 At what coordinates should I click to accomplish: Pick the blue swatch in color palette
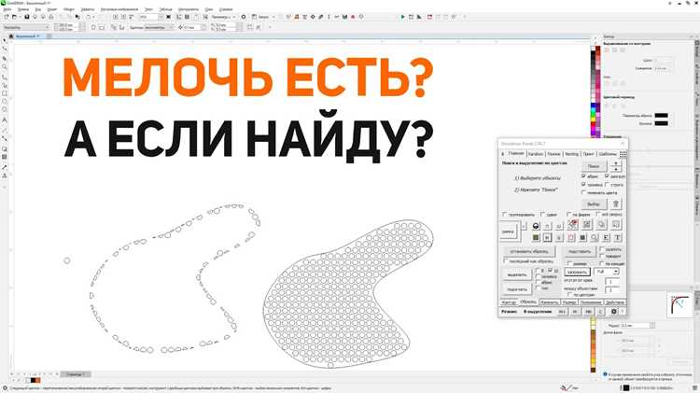pos(594,105)
